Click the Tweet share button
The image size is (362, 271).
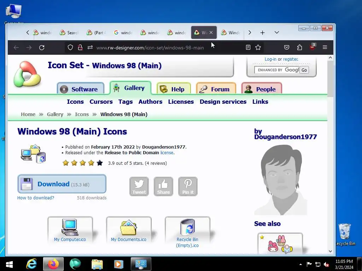tap(139, 186)
